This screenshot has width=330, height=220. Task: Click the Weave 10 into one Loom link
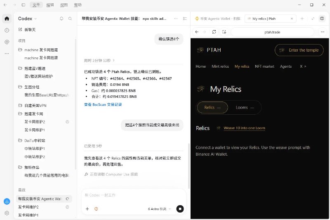click(x=244, y=128)
